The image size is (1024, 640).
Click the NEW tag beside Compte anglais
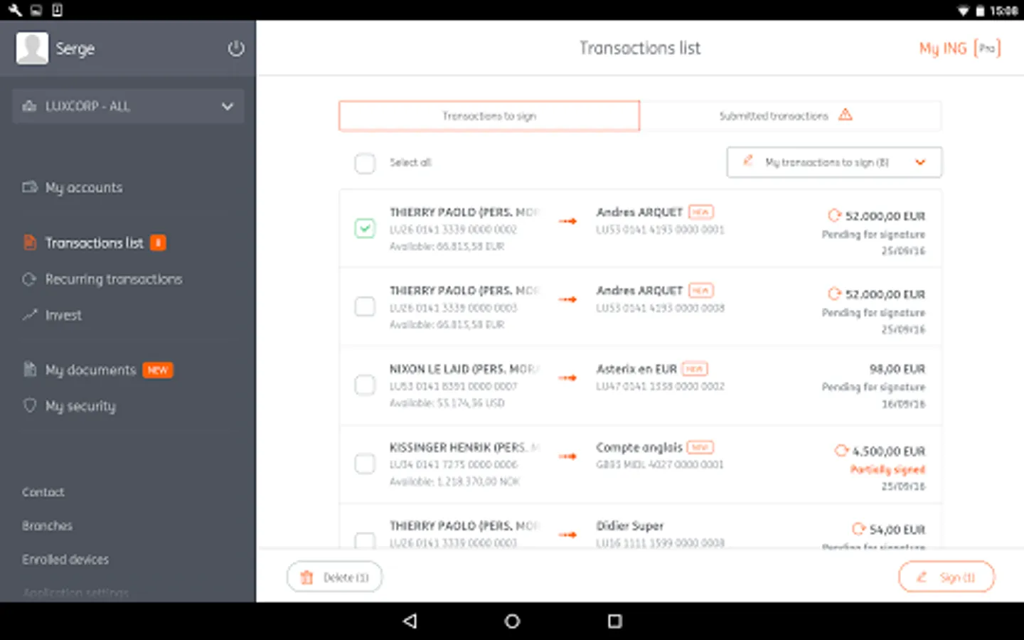pyautogui.click(x=700, y=447)
